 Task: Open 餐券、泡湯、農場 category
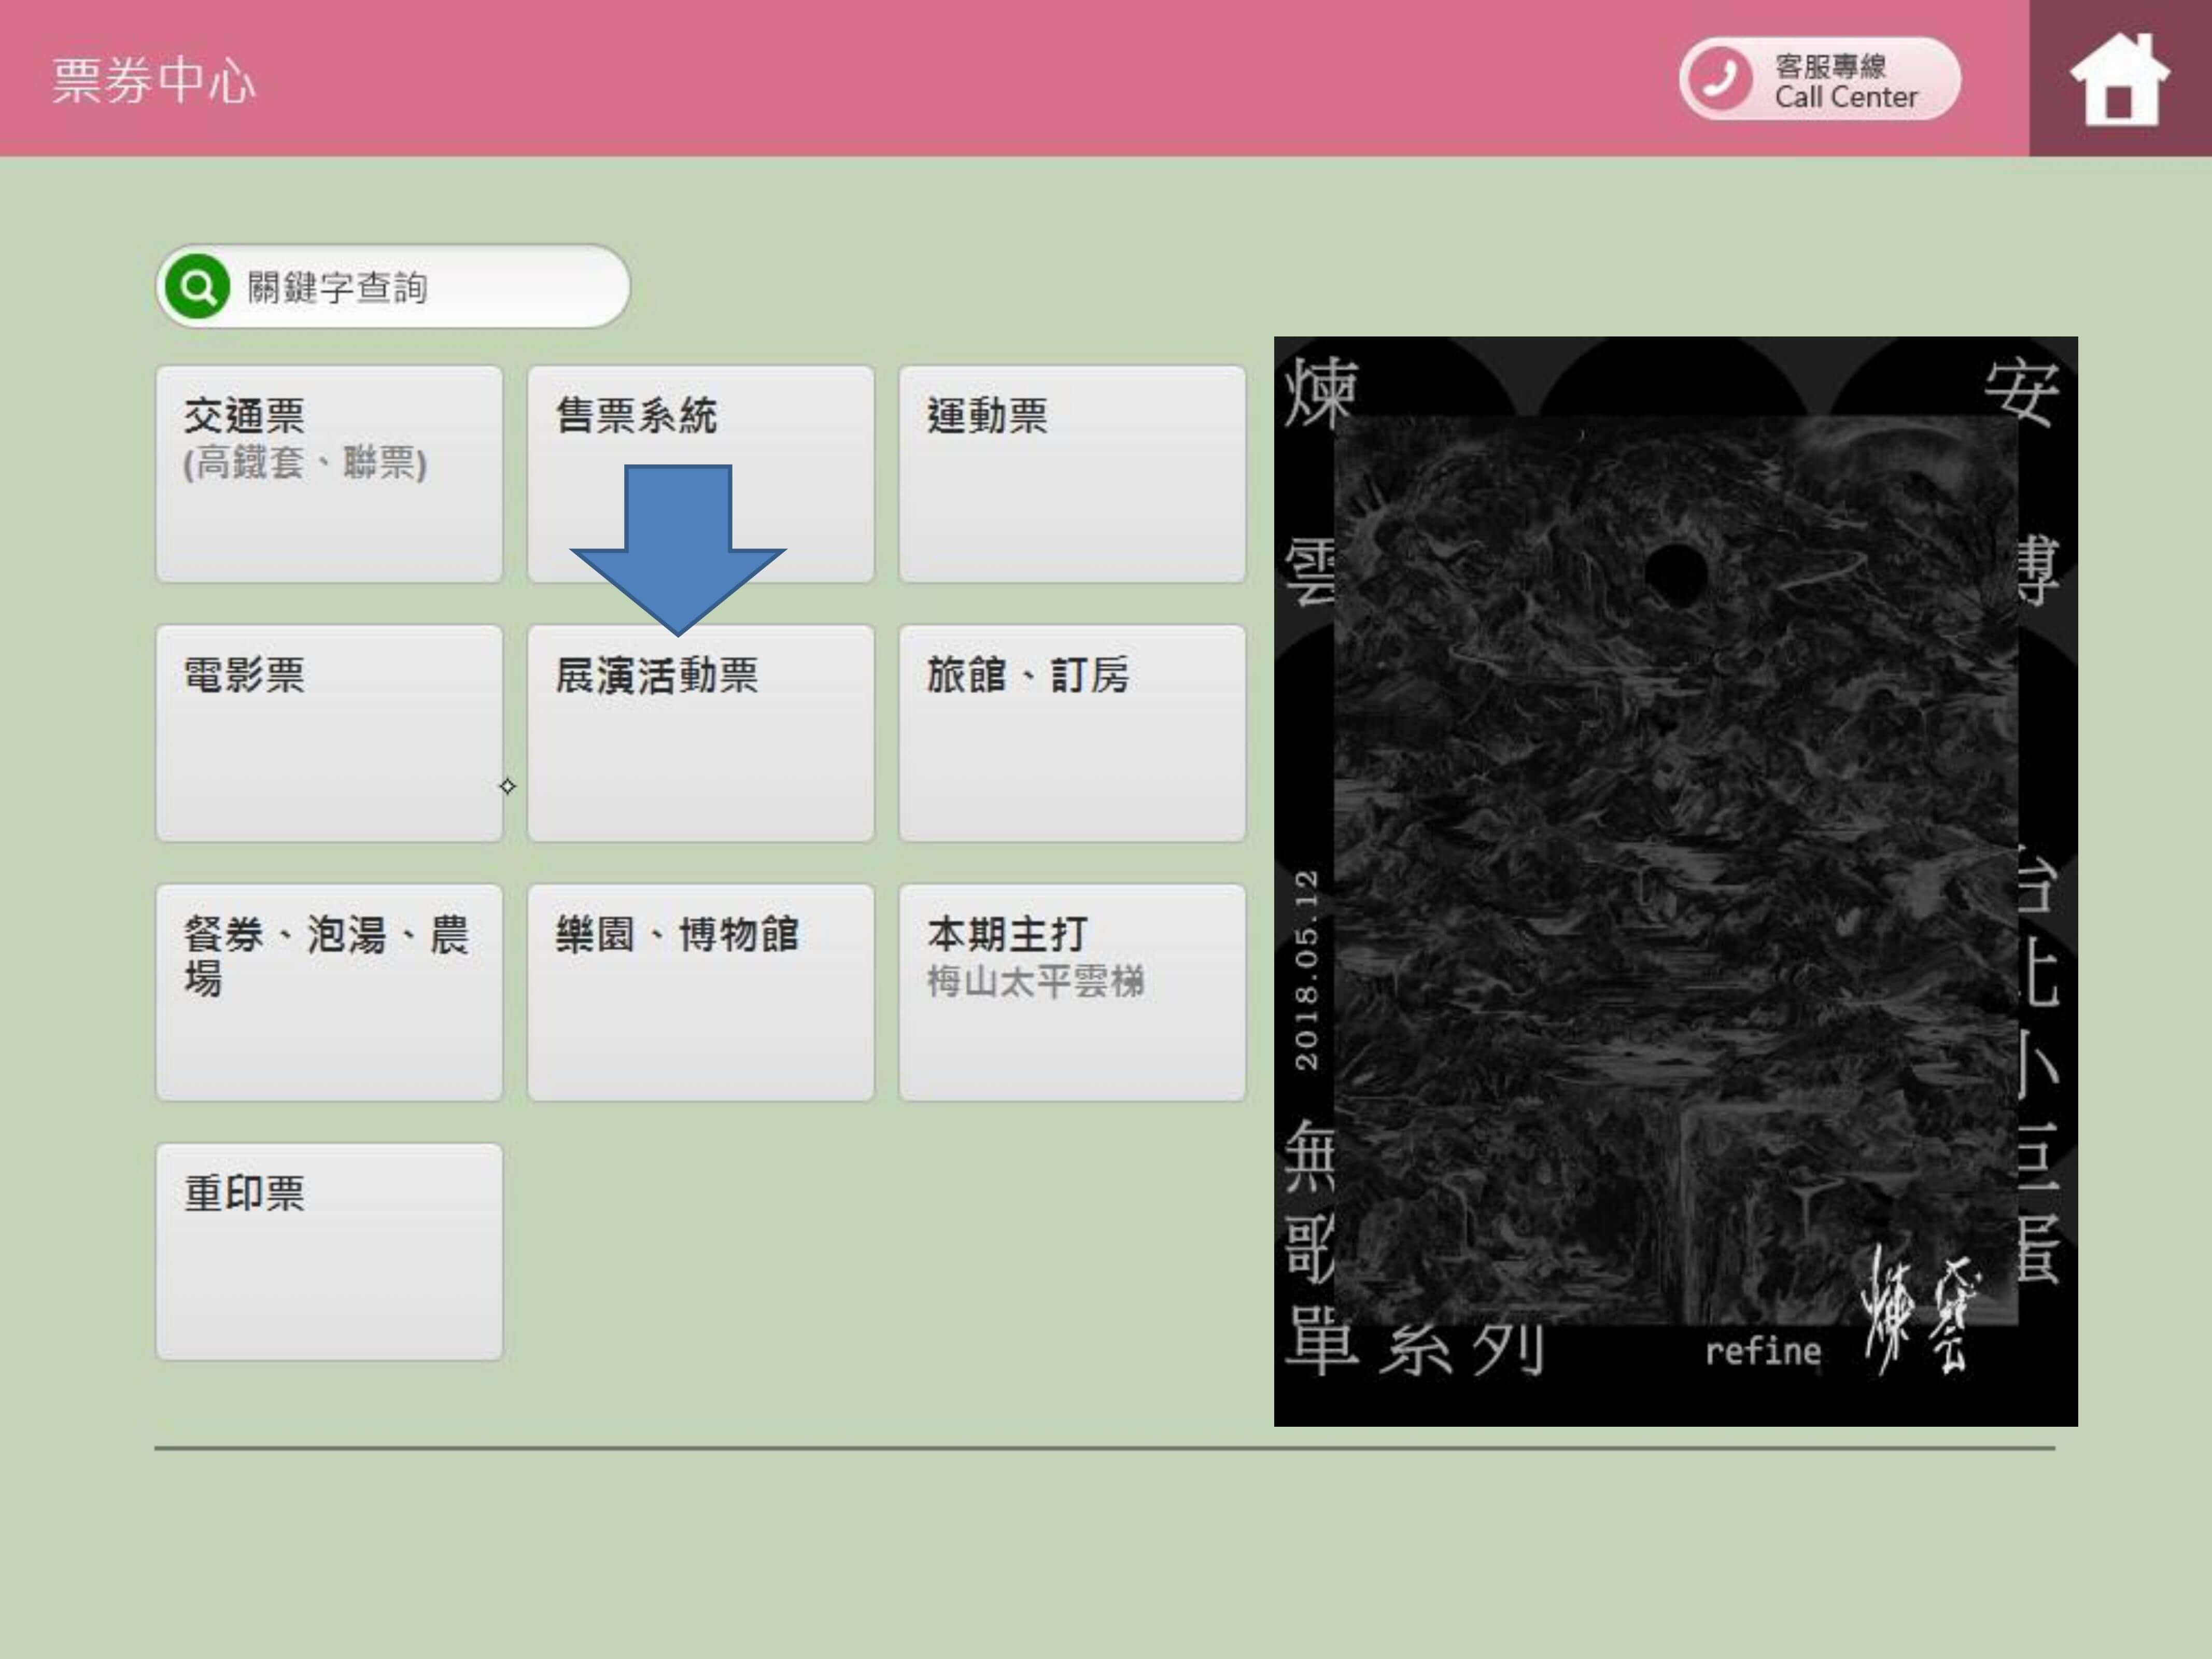coord(329,993)
